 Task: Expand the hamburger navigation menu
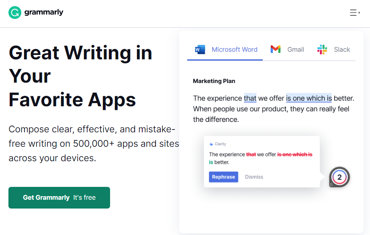(354, 12)
